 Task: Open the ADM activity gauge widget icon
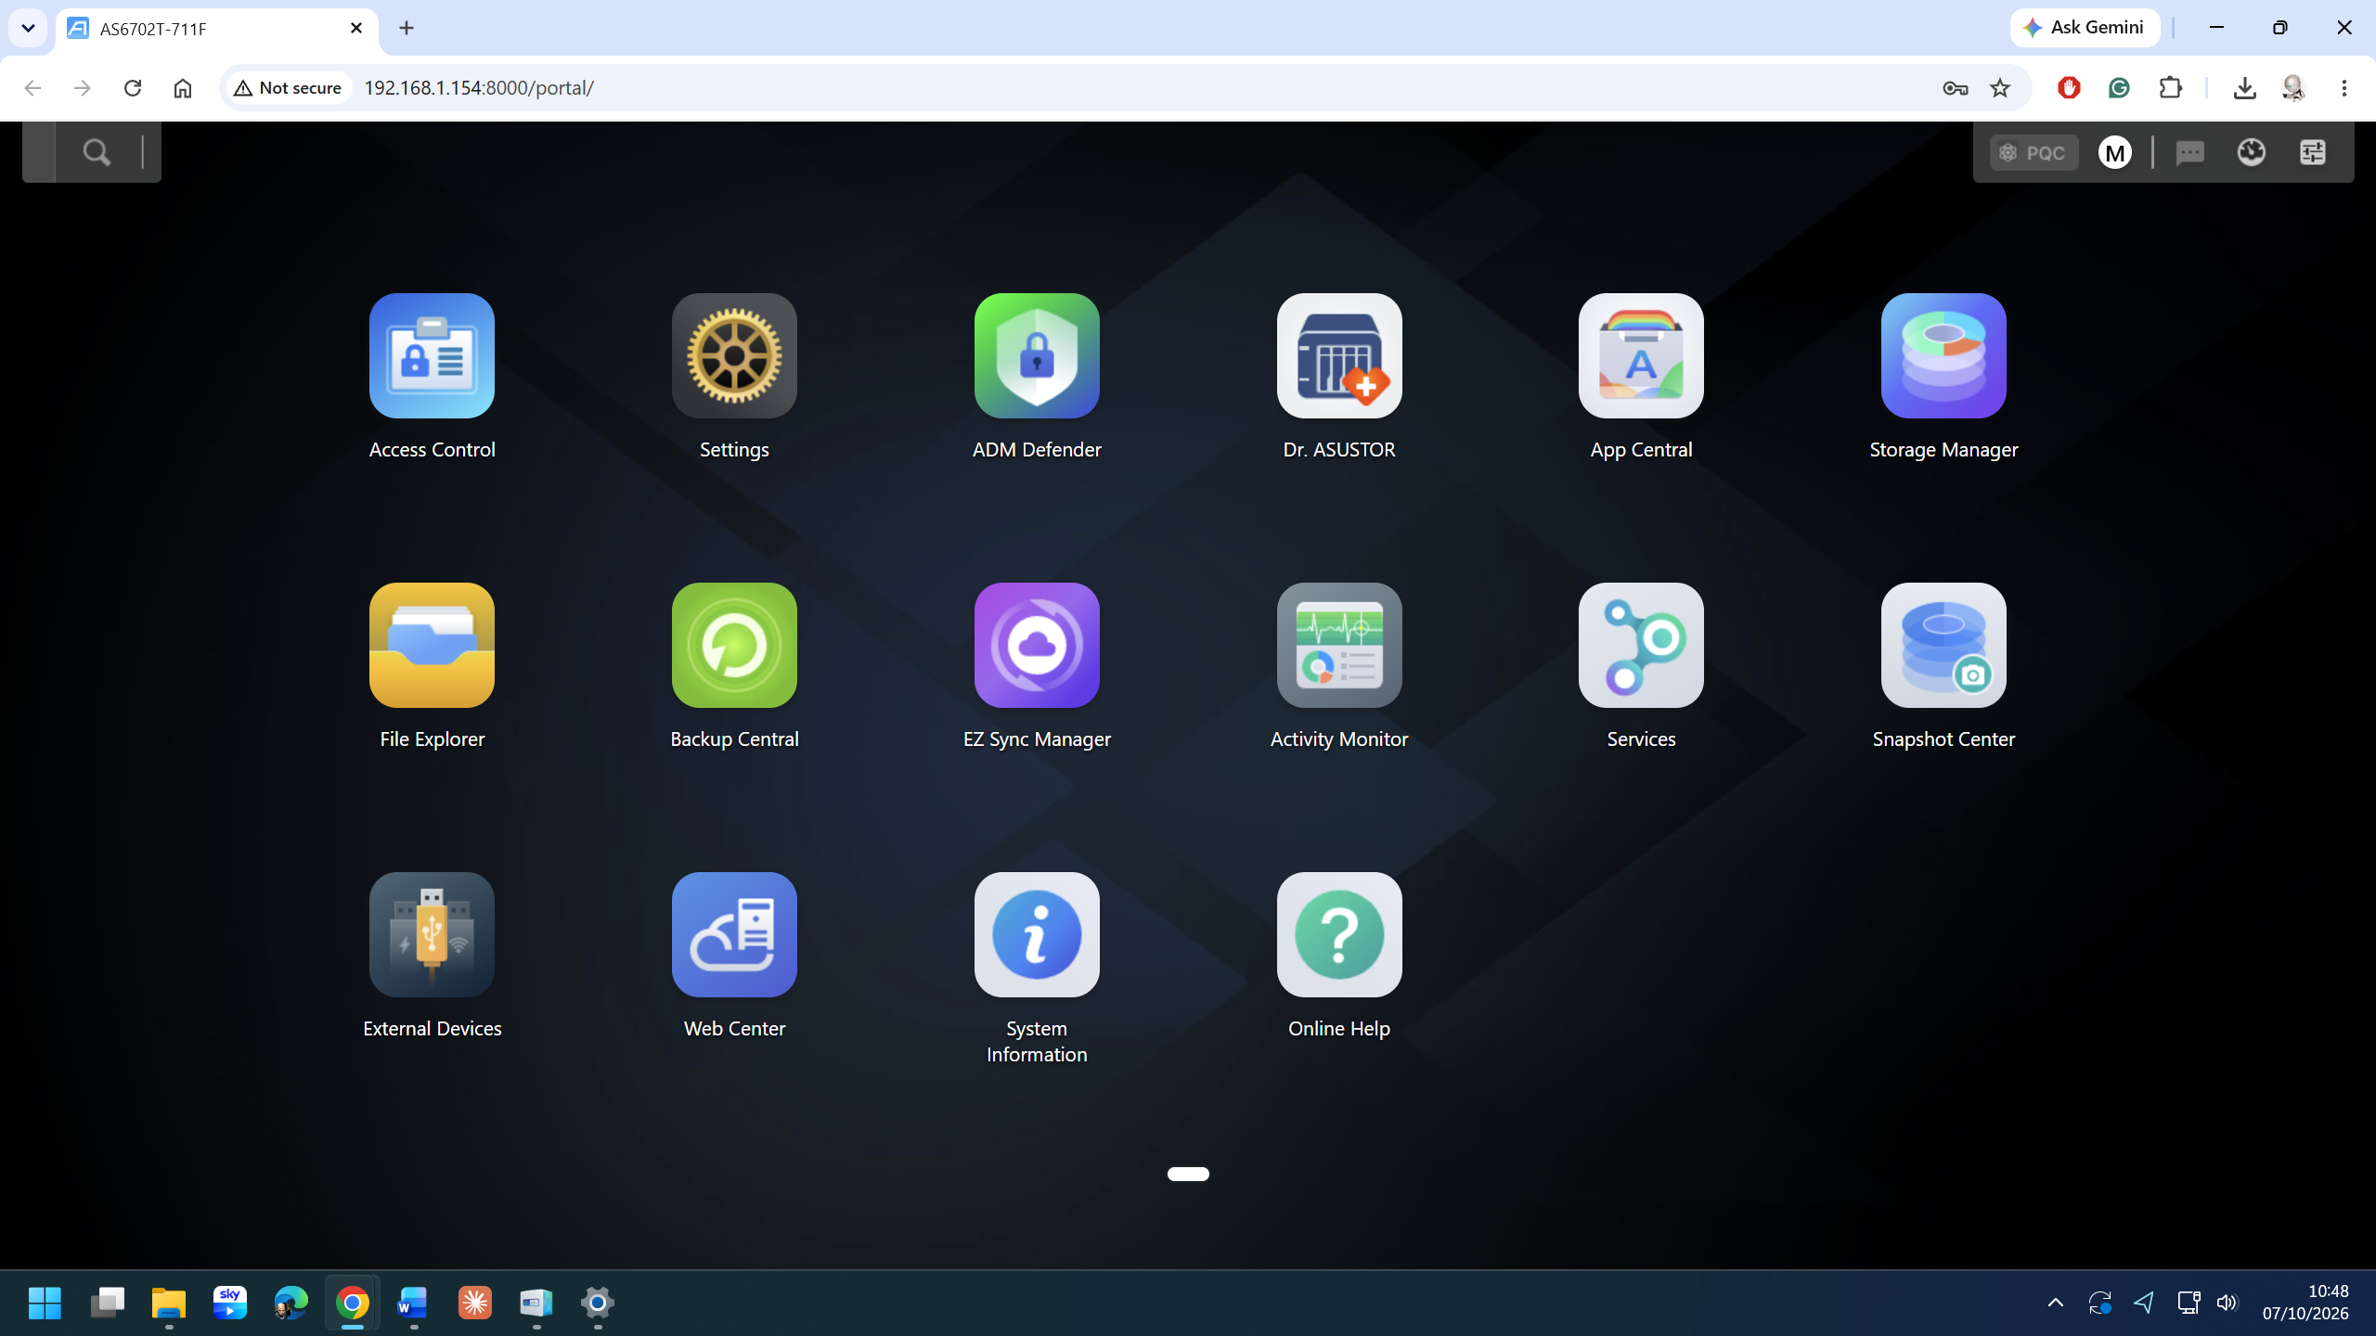[2252, 152]
